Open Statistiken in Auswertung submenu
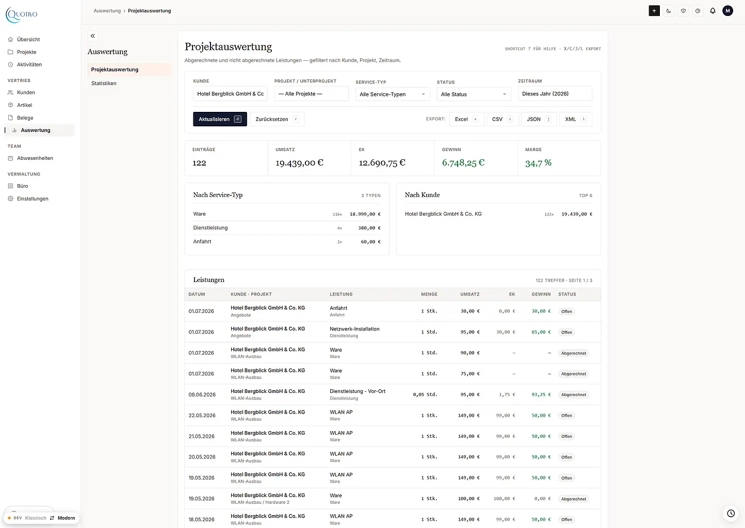Screen dimensions: 745x528 (104, 84)
